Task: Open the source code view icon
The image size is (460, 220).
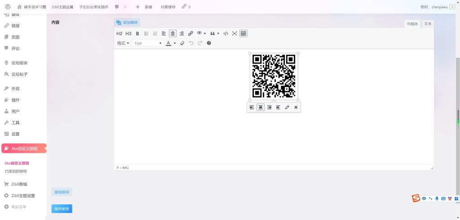Action: pyautogui.click(x=226, y=34)
